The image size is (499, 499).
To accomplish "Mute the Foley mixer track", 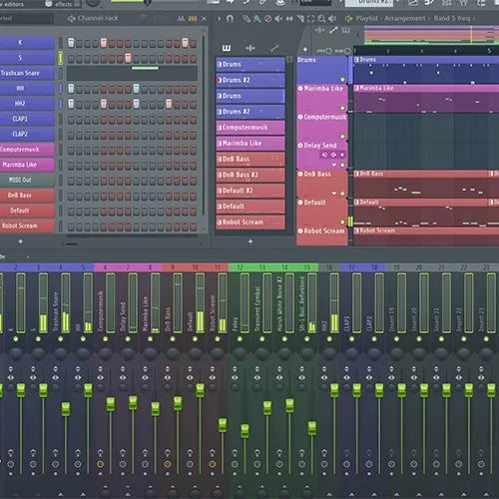I will [x=240, y=339].
